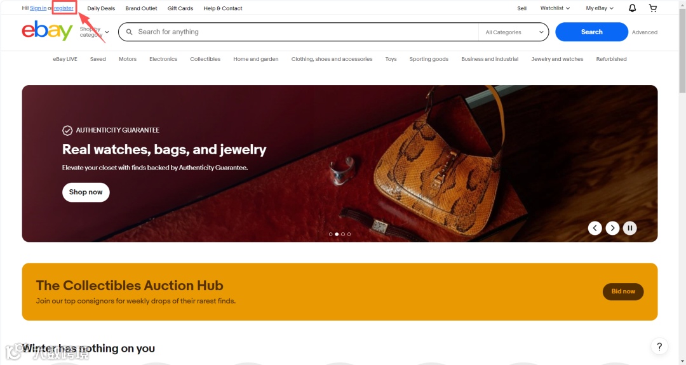Expand Shop by category menu
The height and width of the screenshot is (365, 686).
pyautogui.click(x=94, y=32)
